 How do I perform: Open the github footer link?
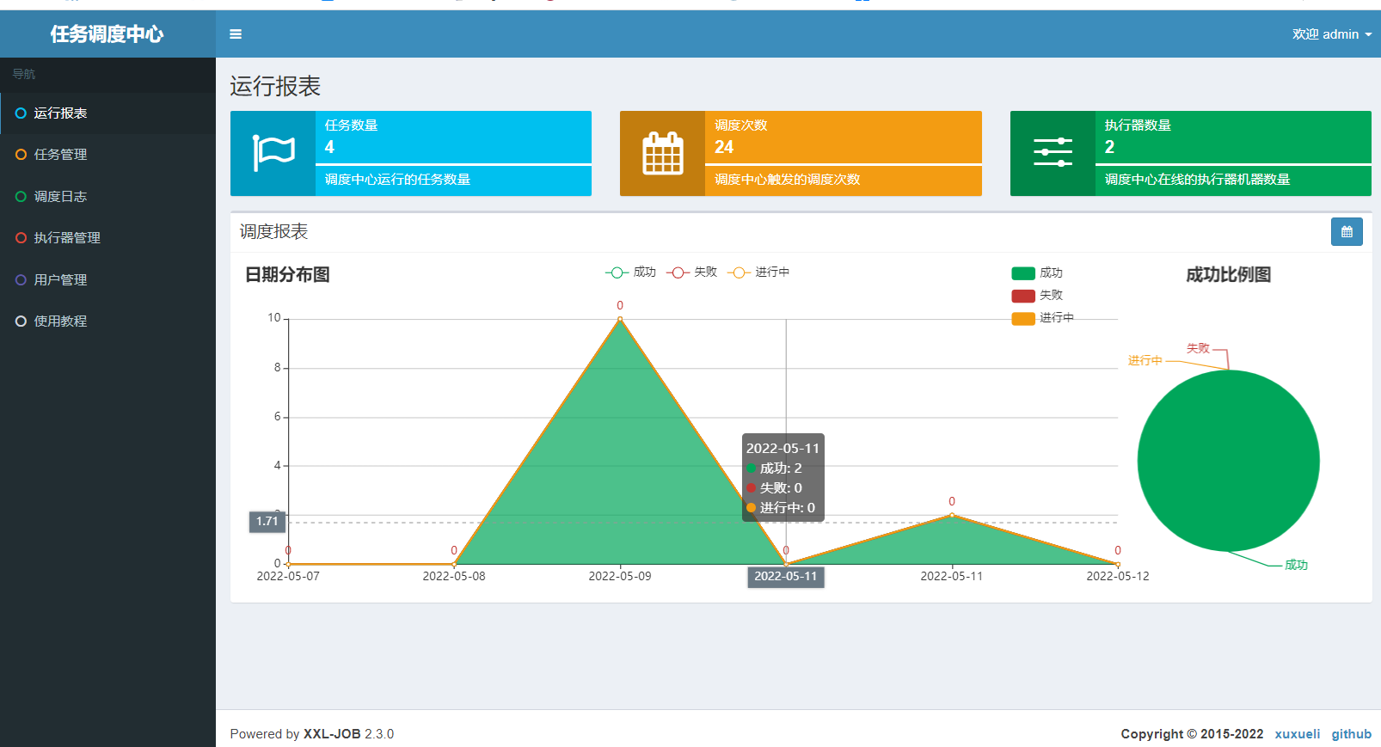point(1351,734)
